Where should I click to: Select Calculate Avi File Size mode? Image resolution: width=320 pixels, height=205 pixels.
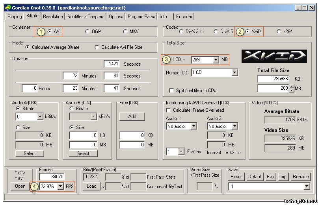97,47
